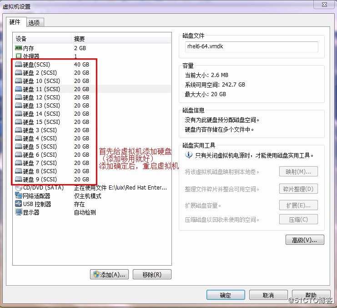The width and height of the screenshot is (337, 308).
Task: Select the USB 控制器 icon
Action: click(x=19, y=204)
